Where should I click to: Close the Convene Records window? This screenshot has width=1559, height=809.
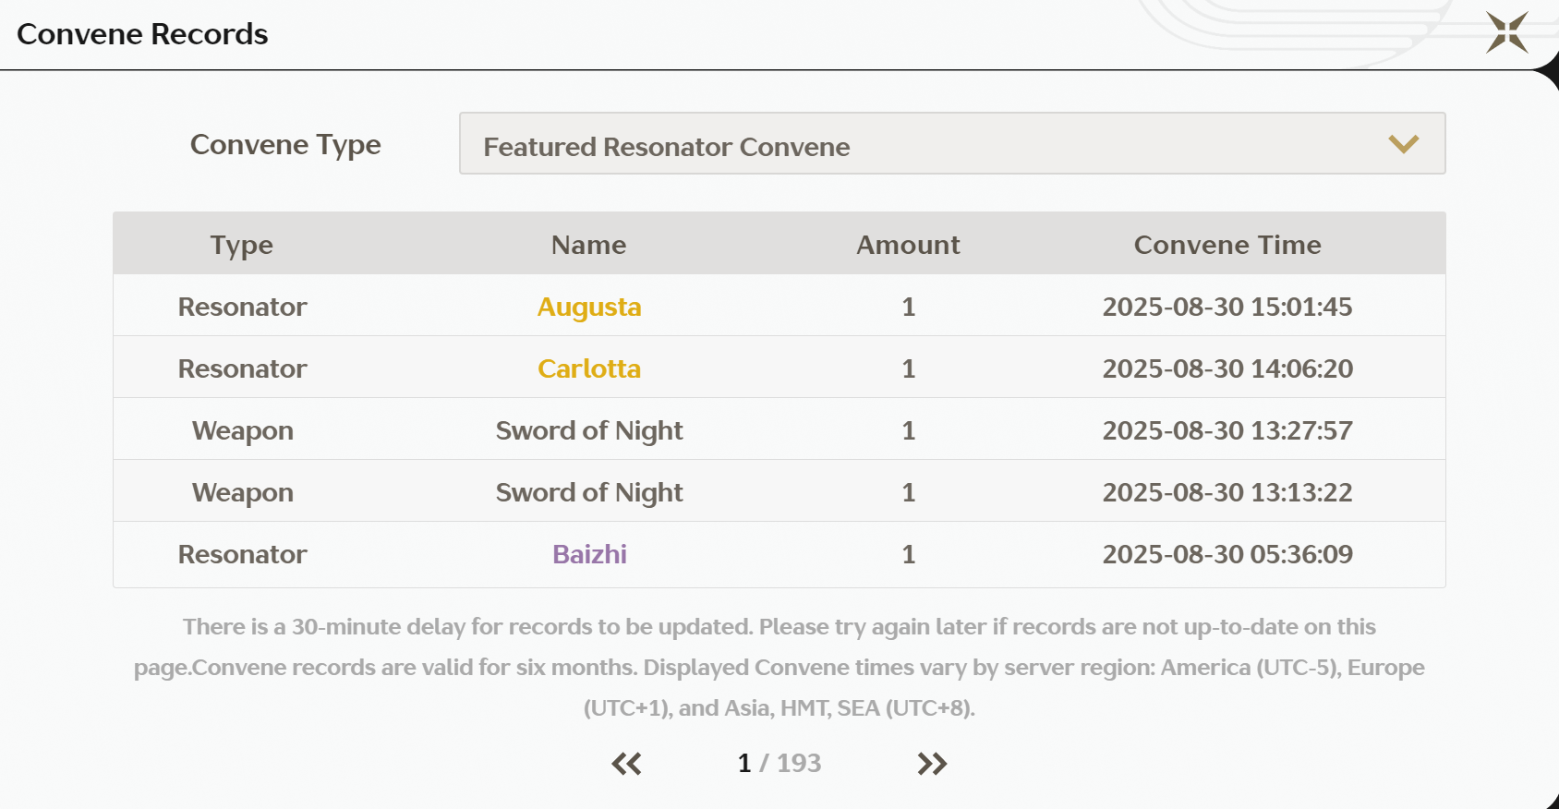click(x=1506, y=32)
